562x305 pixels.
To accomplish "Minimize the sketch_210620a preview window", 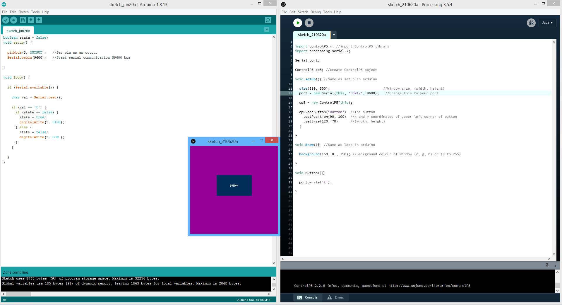I will point(253,141).
